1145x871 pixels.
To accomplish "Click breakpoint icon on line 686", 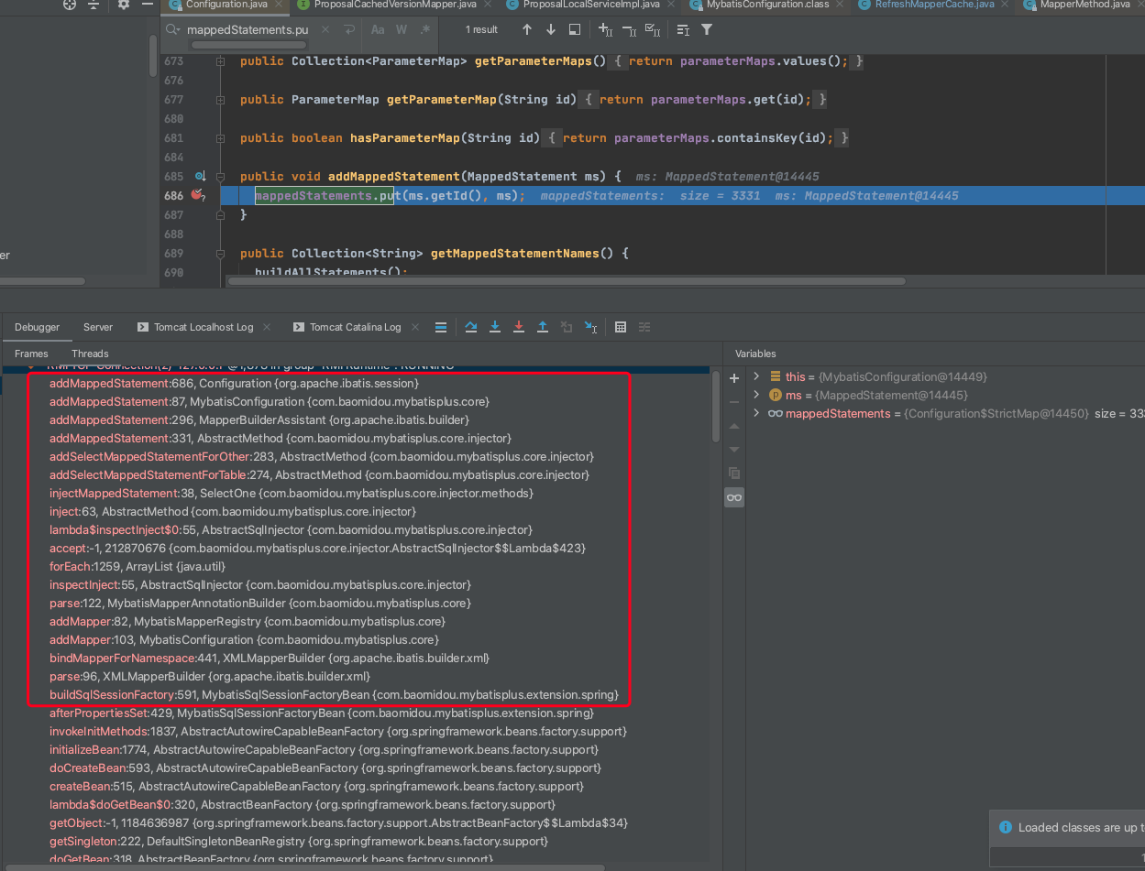I will coord(197,195).
